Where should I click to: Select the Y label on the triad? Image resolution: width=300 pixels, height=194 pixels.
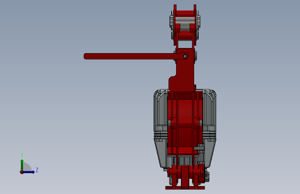click(x=22, y=155)
